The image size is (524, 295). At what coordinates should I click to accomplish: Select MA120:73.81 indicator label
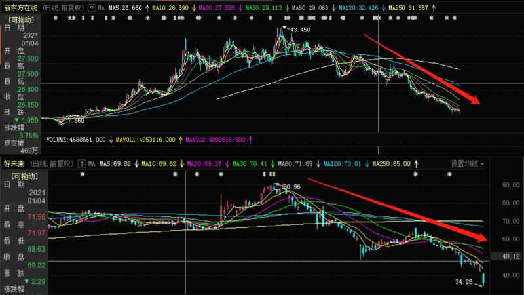(x=342, y=163)
